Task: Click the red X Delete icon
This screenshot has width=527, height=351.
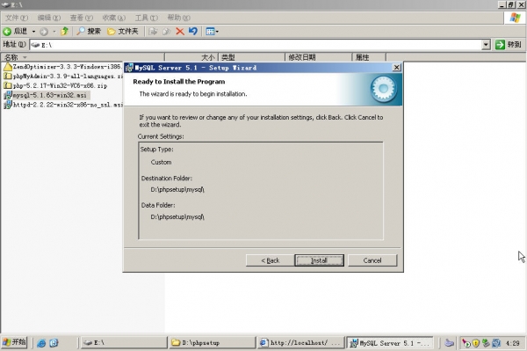Action: click(x=180, y=32)
